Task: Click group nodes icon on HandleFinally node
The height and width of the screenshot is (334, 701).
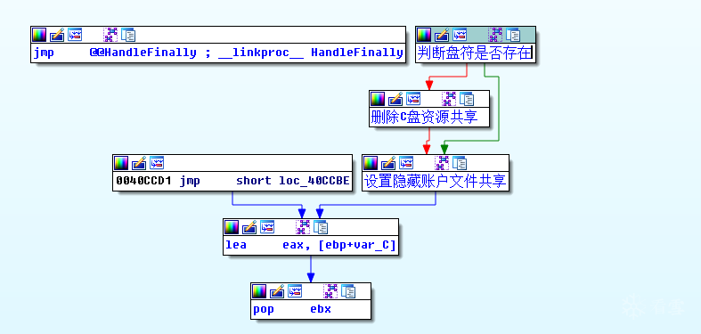Action: tap(110, 35)
